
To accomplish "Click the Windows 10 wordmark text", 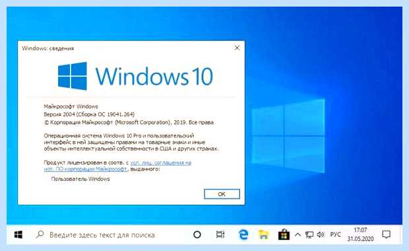I will point(154,76).
